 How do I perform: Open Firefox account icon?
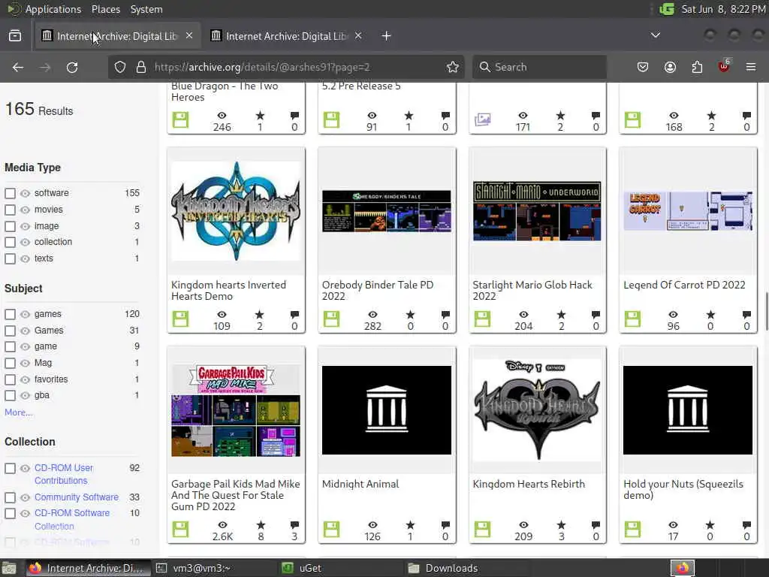click(670, 67)
